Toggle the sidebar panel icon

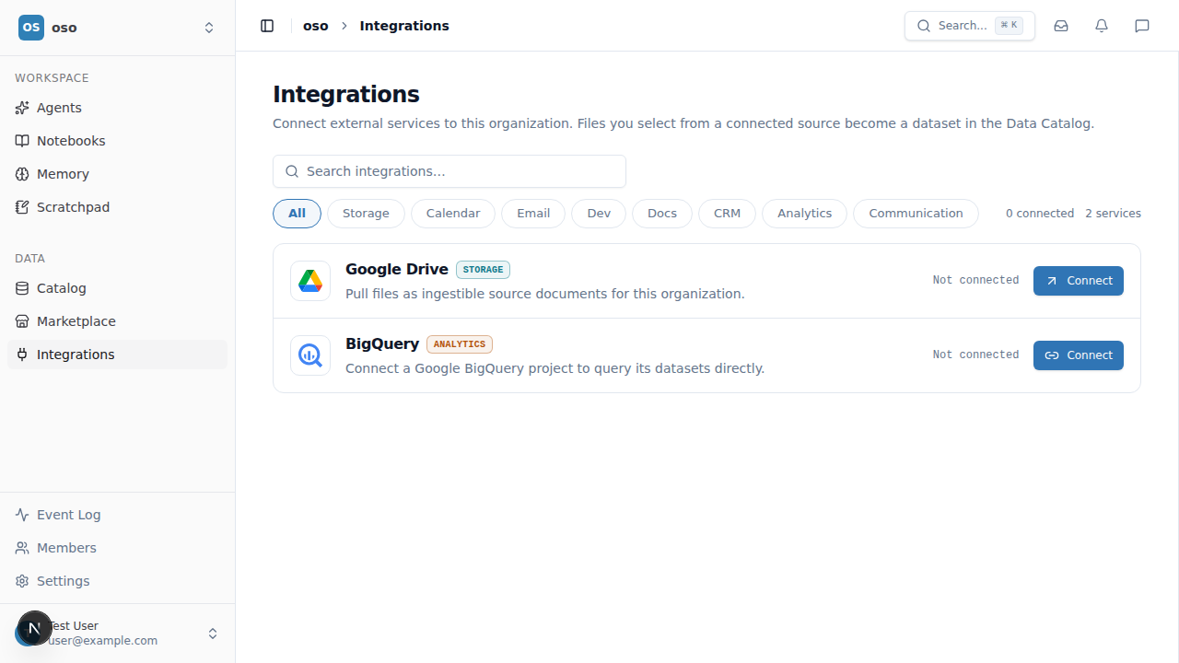click(x=267, y=26)
